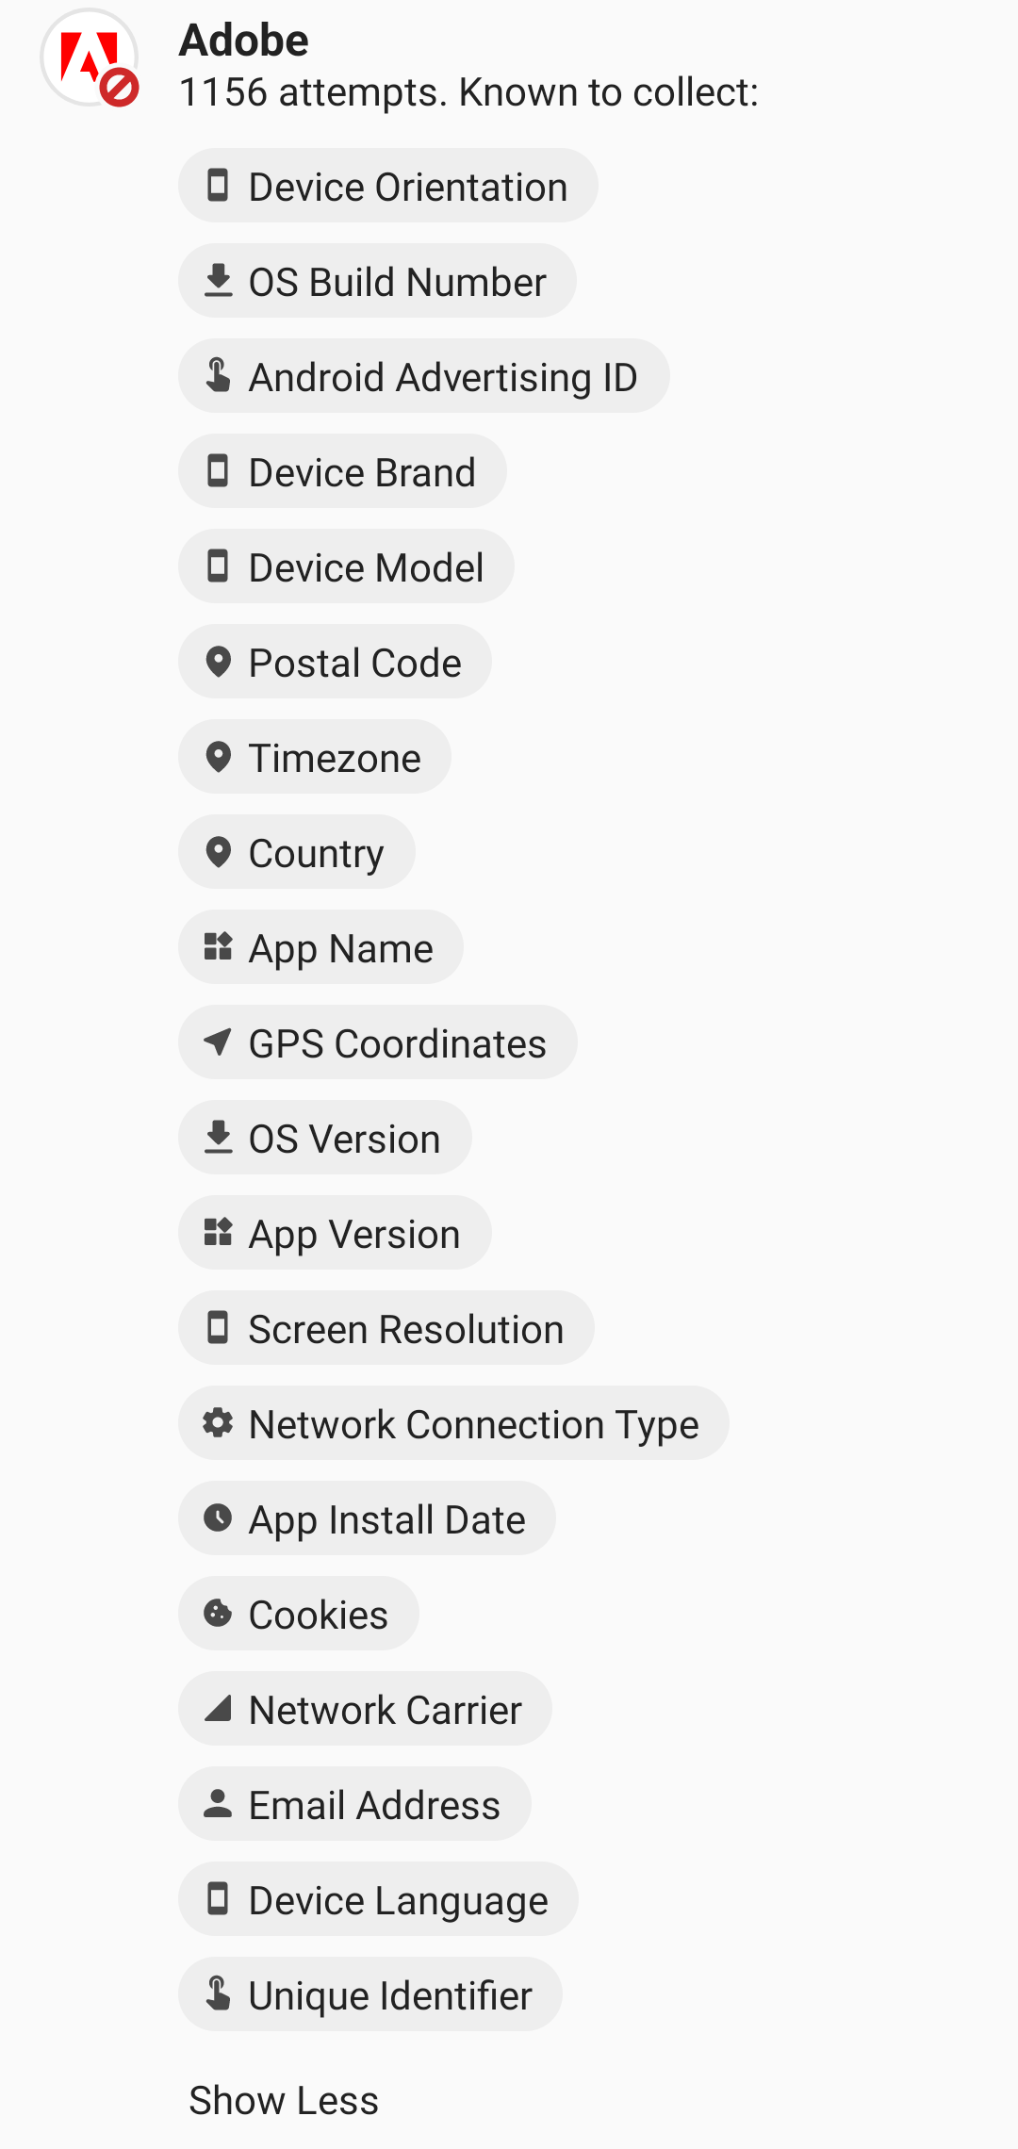Image resolution: width=1018 pixels, height=2149 pixels.
Task: Tap the Country data chip
Action: 297,852
